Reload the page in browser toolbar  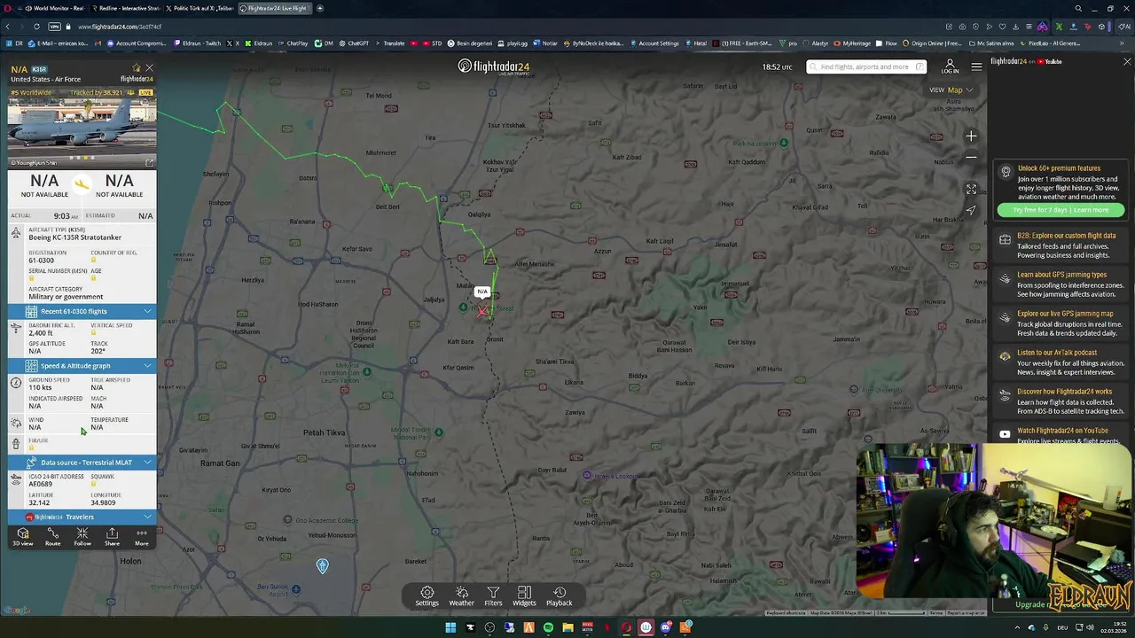(x=36, y=27)
